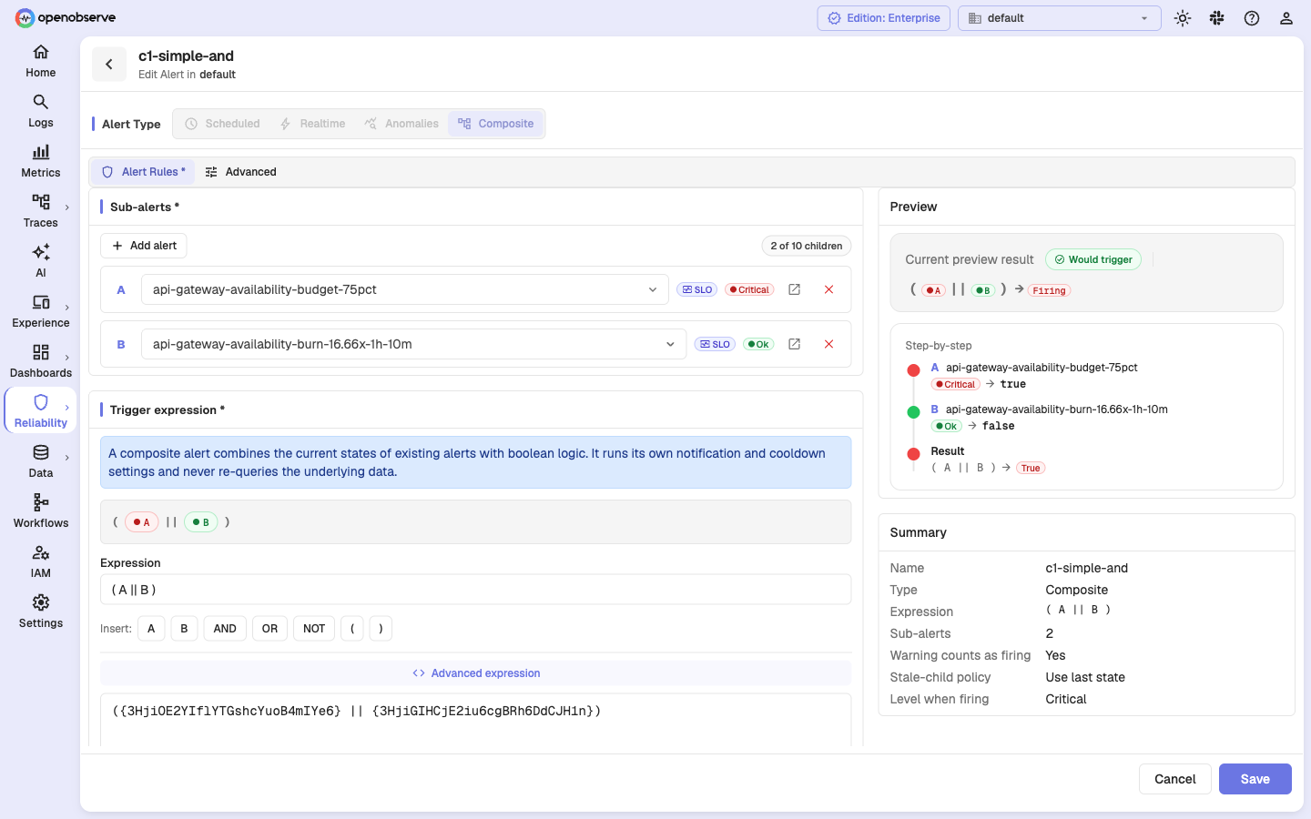Select the Composite alert type
This screenshot has height=819, width=1311.
tap(496, 124)
